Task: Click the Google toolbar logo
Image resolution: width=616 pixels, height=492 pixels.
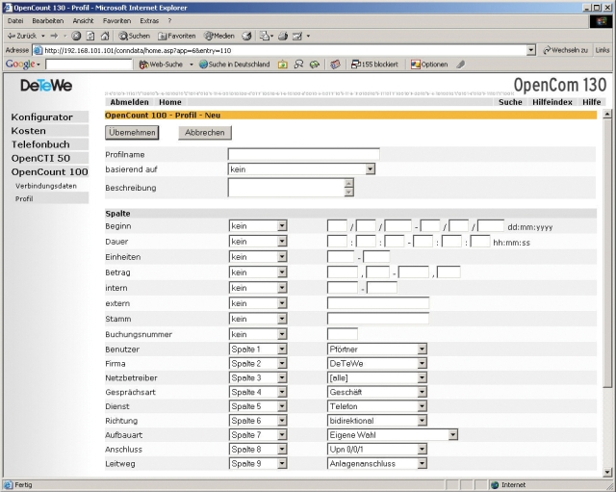Action: (20, 65)
